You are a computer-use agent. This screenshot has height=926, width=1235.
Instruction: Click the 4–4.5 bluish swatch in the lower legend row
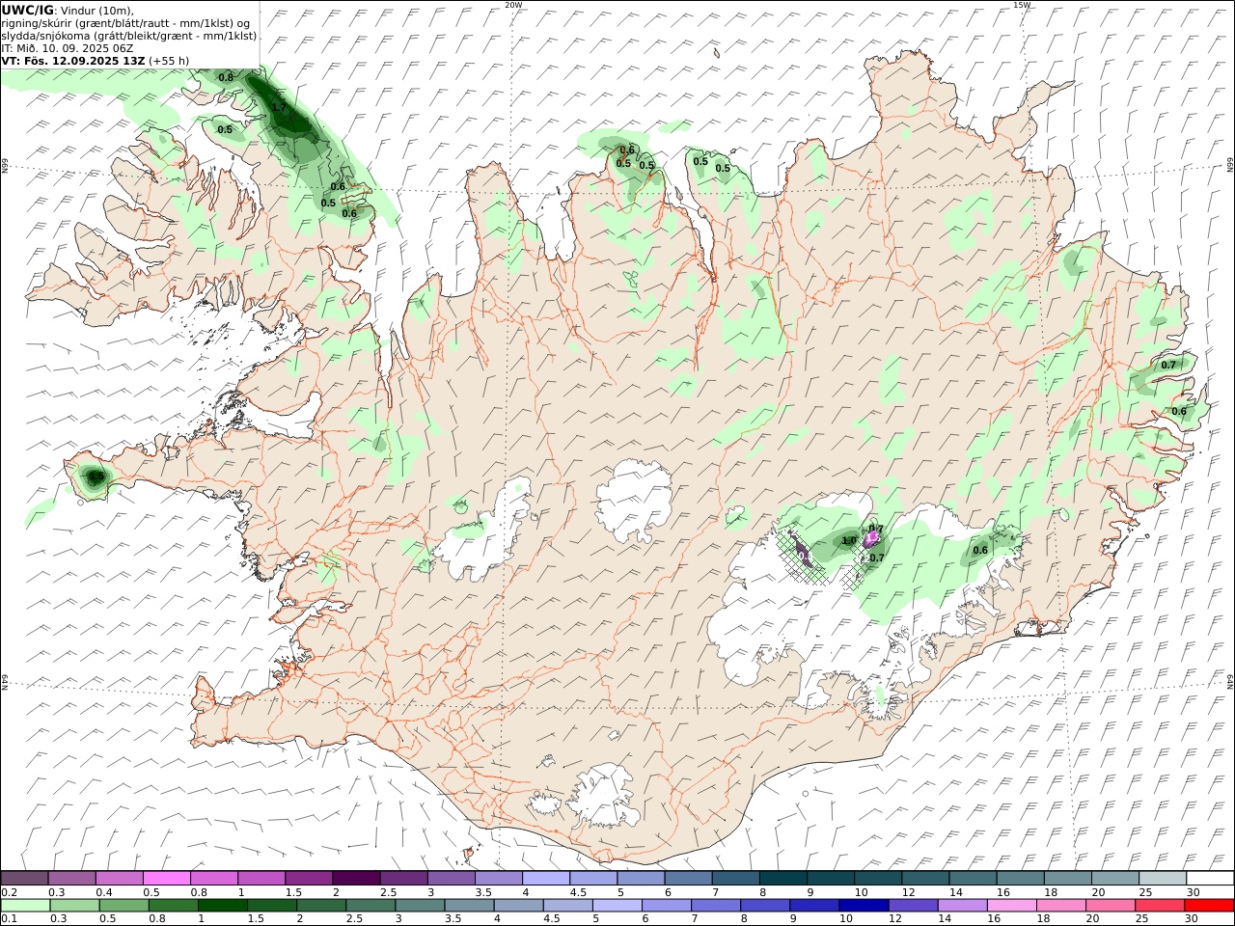tap(518, 905)
